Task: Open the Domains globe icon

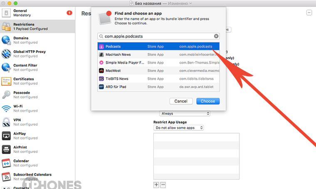Action: pos(6,40)
